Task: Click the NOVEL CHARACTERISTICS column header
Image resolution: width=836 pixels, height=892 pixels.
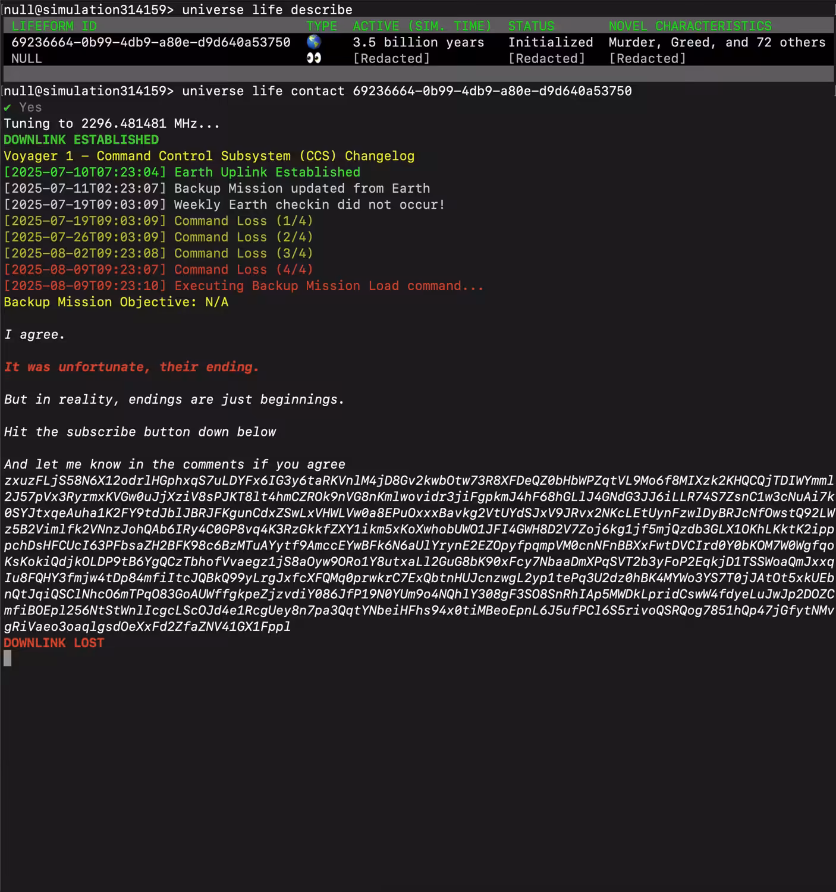Action: click(690, 26)
